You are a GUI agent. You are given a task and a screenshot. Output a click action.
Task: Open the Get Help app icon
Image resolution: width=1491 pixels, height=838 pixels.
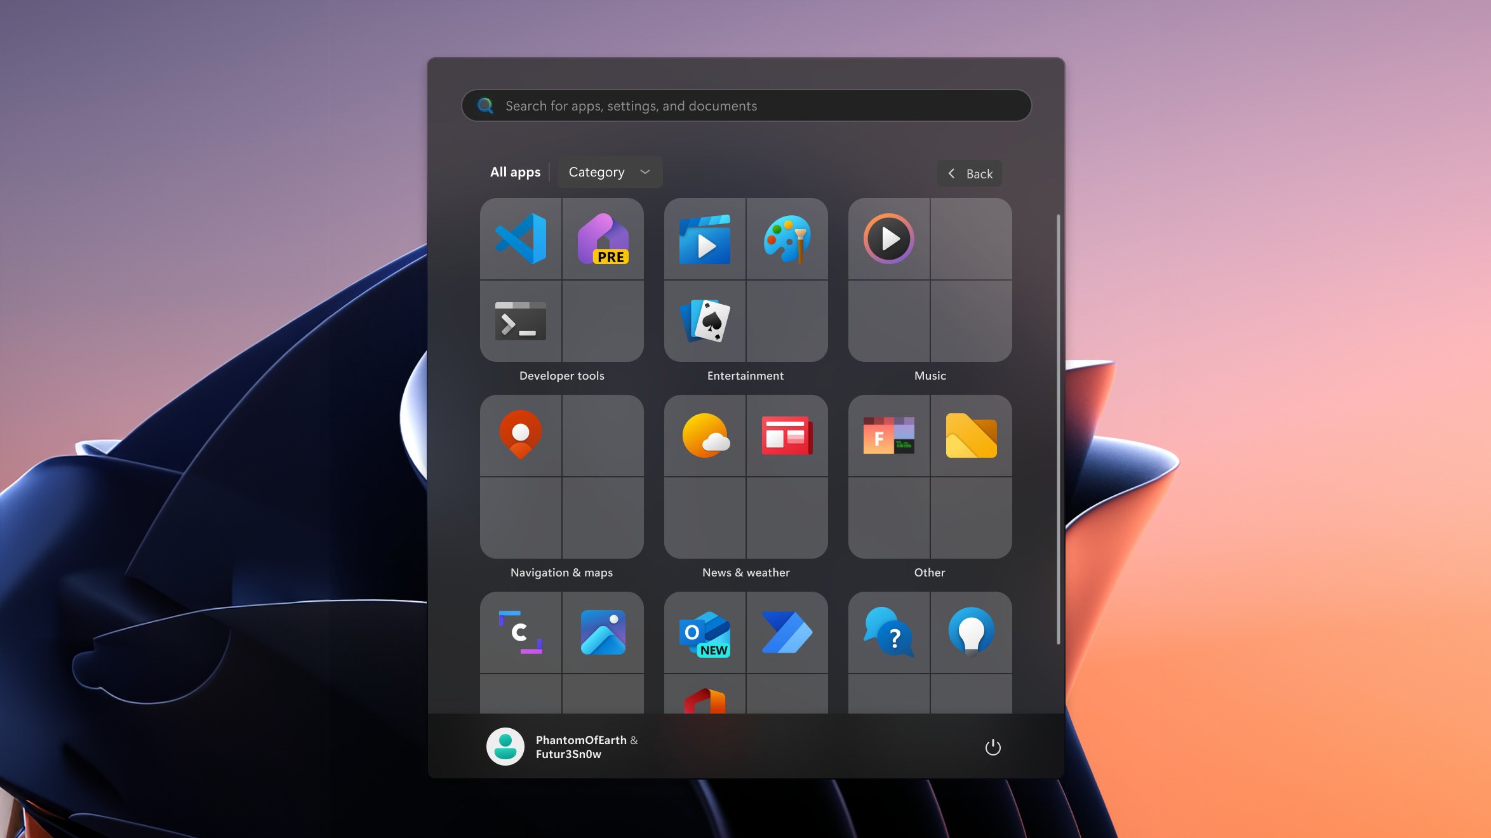pyautogui.click(x=889, y=632)
